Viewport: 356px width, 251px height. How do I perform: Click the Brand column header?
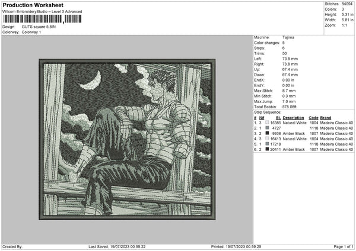click(x=326, y=118)
